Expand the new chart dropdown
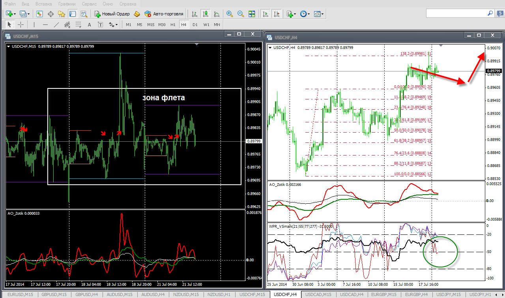 [x=15, y=14]
